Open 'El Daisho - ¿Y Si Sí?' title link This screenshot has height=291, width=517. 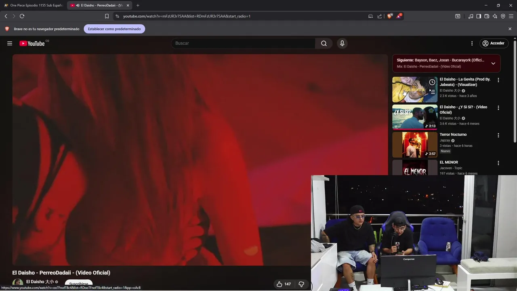point(463,110)
